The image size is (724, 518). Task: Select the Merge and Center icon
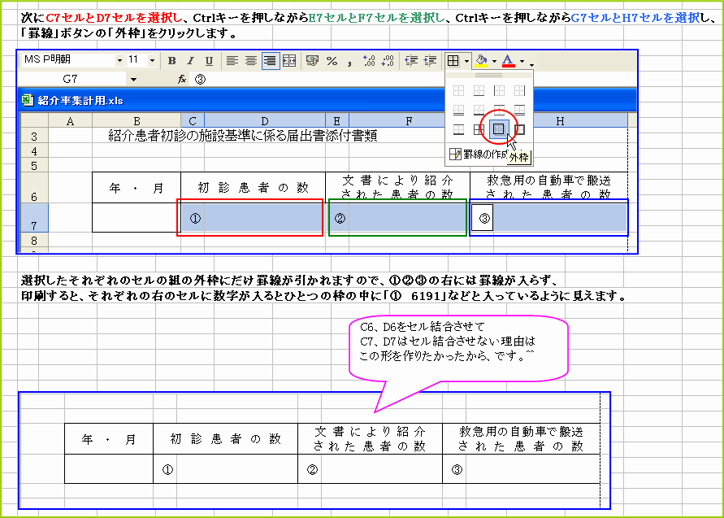(x=288, y=61)
